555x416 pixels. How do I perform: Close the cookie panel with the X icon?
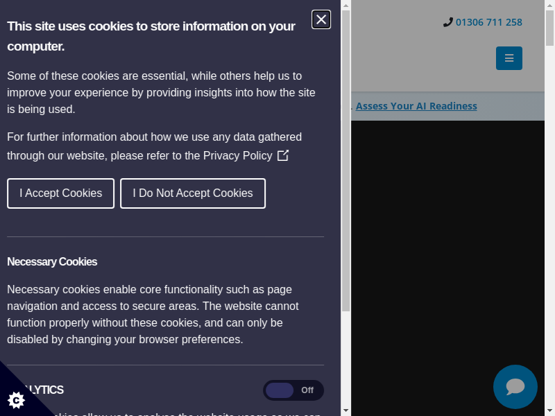click(321, 19)
